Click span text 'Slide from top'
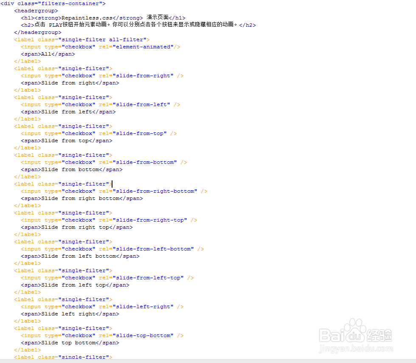 tap(65, 141)
